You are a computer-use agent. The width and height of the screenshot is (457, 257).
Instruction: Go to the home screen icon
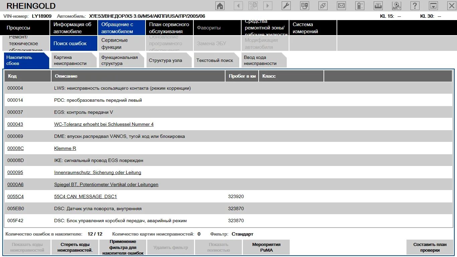click(x=220, y=6)
